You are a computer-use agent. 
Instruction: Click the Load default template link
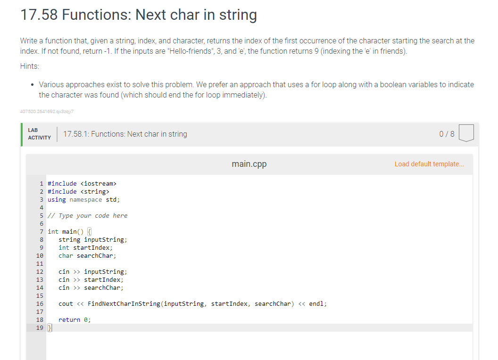pos(429,164)
